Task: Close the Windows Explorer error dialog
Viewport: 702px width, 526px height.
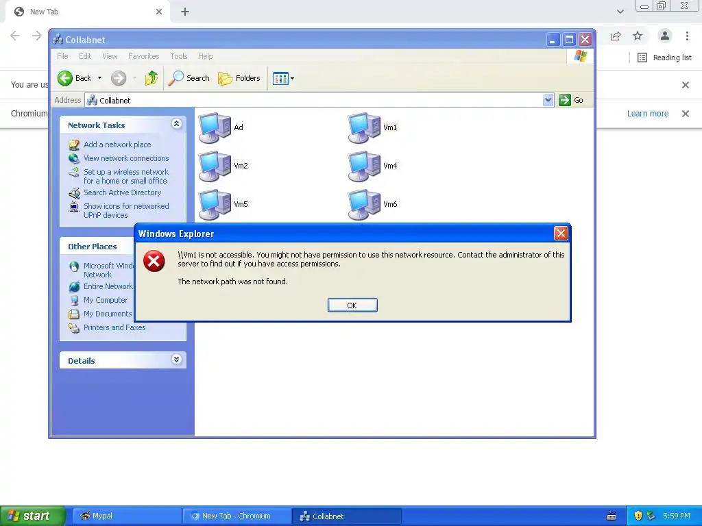Action: click(x=561, y=233)
